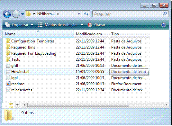Click the 9 itens status text

28,113
